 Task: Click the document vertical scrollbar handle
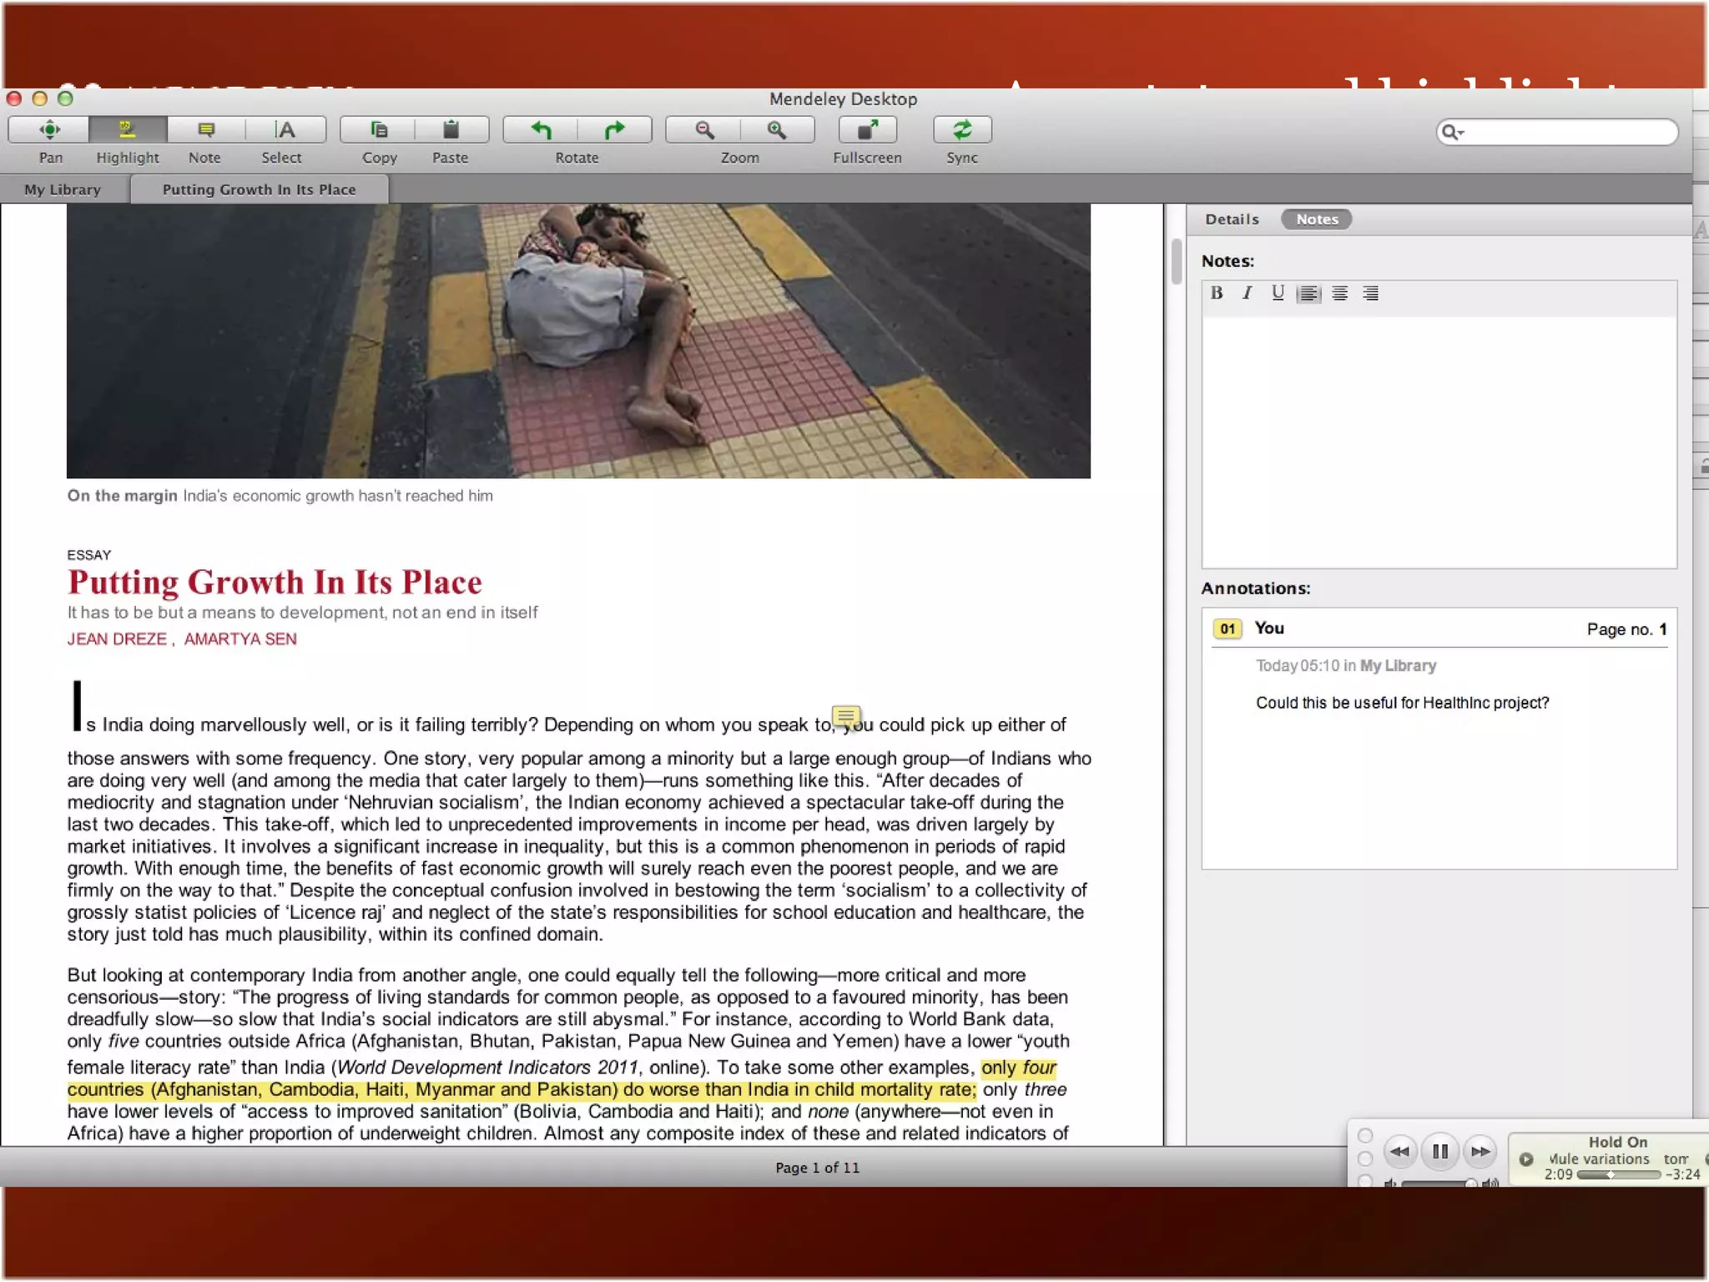[x=1176, y=261]
